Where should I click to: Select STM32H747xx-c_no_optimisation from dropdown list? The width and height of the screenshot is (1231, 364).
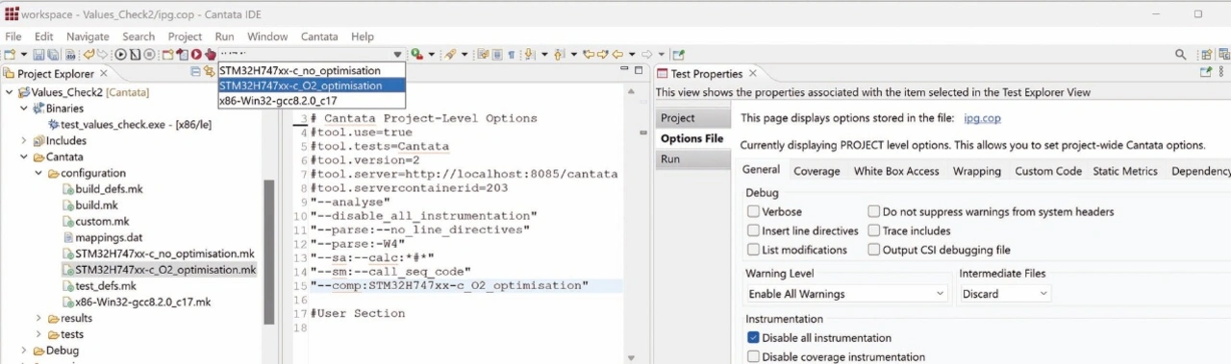pyautogui.click(x=312, y=70)
